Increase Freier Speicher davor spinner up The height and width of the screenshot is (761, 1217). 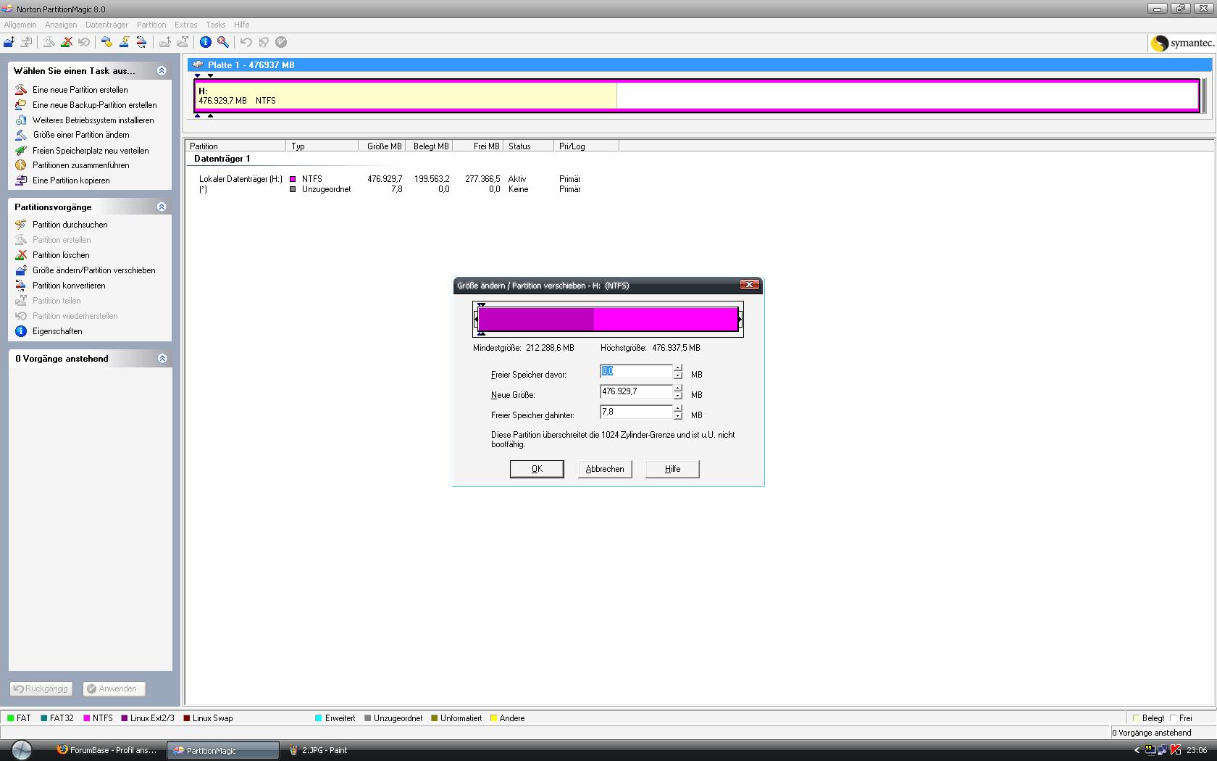[678, 368]
